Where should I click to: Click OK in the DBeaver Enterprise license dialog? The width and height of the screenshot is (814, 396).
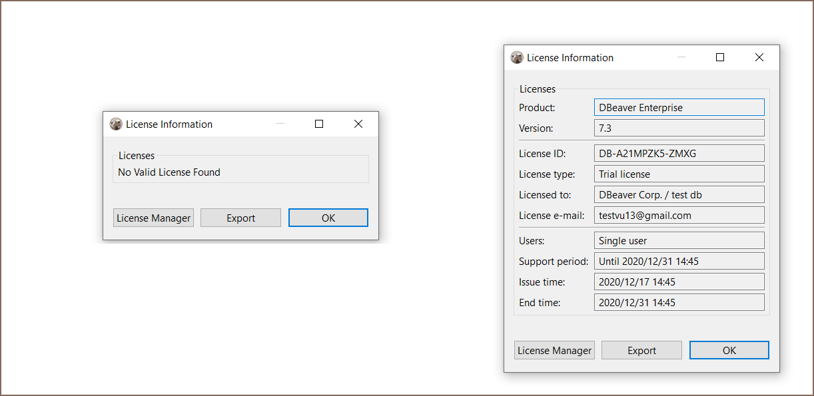(729, 350)
